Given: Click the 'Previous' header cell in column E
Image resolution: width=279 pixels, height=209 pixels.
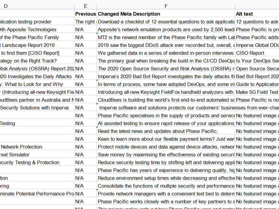Looking at the screenshot, I should click(85, 14).
